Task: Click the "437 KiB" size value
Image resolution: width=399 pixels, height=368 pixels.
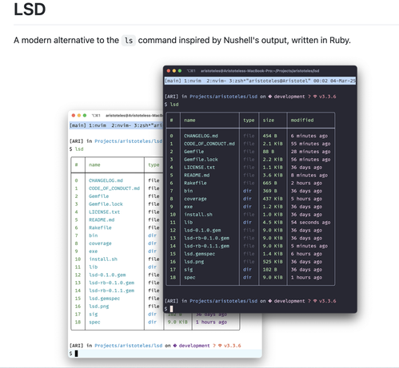Action: (273, 199)
